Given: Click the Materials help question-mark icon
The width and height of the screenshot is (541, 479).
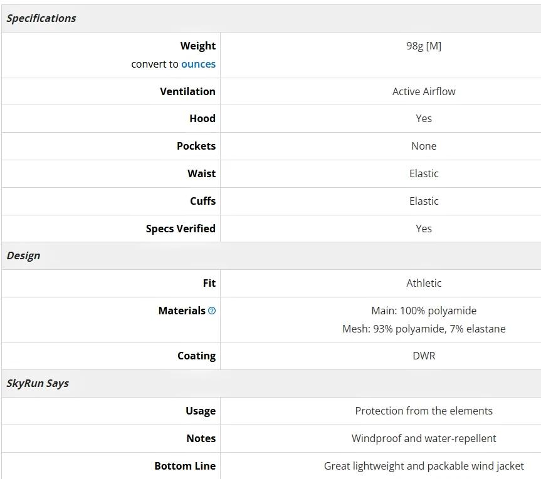Looking at the screenshot, I should [212, 311].
